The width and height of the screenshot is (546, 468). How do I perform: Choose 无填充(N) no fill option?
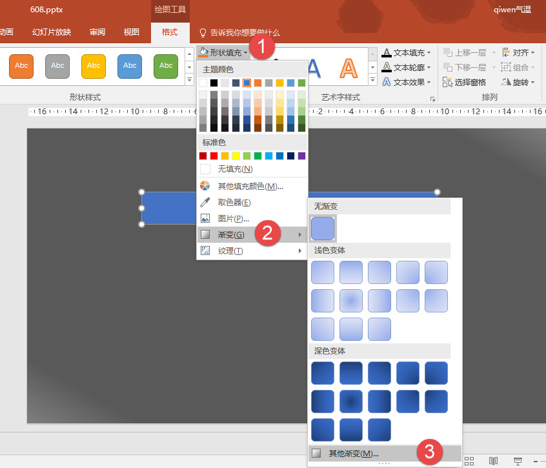click(252, 169)
